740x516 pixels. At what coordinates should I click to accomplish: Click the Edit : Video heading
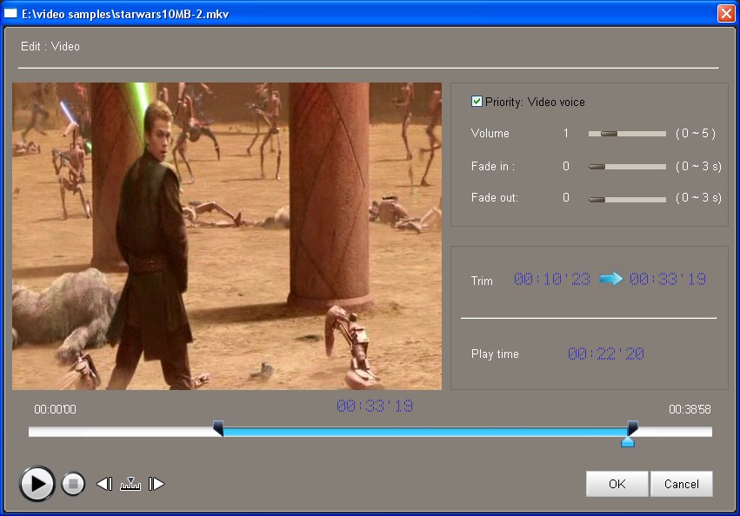pos(50,46)
